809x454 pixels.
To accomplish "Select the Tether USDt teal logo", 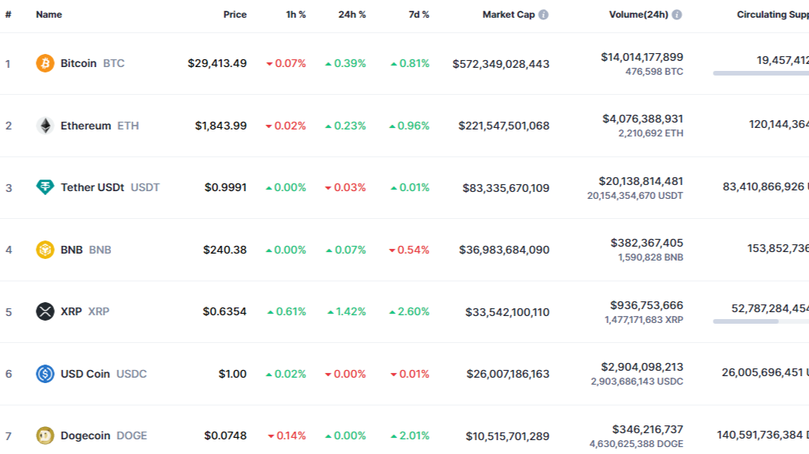I will pyautogui.click(x=45, y=187).
